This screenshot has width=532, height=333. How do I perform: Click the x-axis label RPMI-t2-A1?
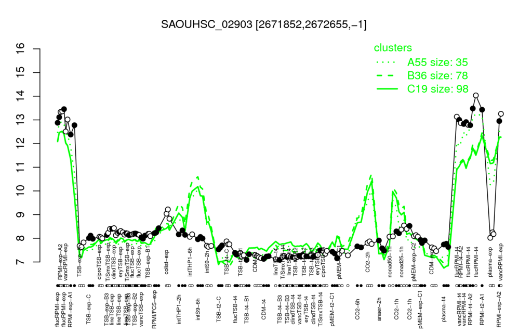(482, 308)
